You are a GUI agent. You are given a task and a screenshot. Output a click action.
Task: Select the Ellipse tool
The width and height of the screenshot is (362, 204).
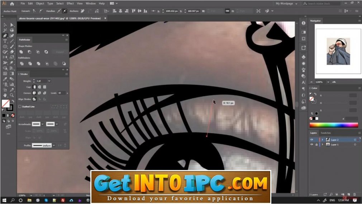tap(5, 47)
